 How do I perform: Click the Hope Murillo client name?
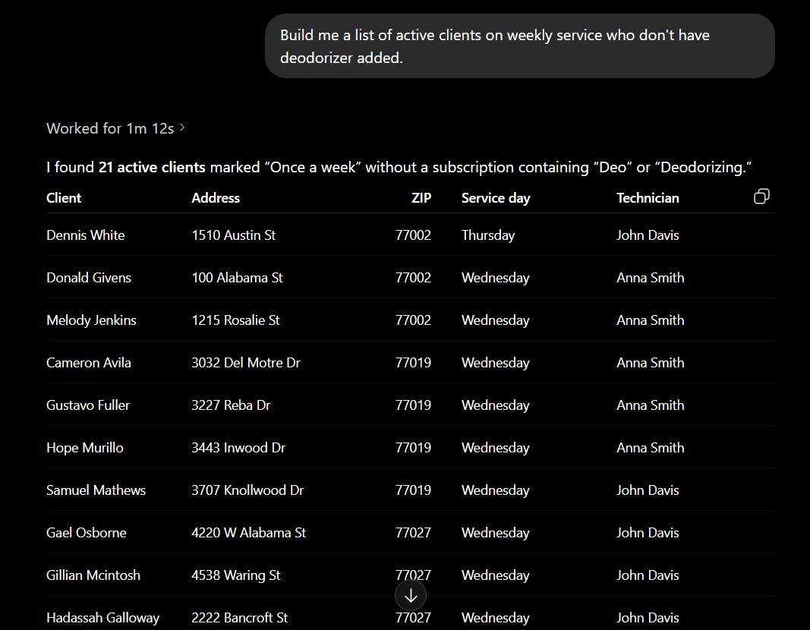coord(85,448)
